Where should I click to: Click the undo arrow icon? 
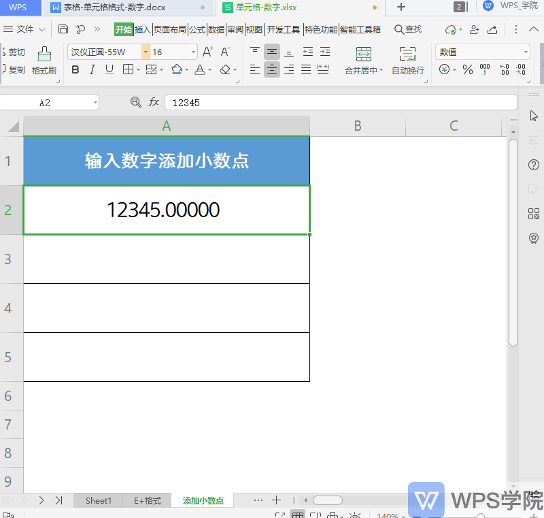coord(80,29)
